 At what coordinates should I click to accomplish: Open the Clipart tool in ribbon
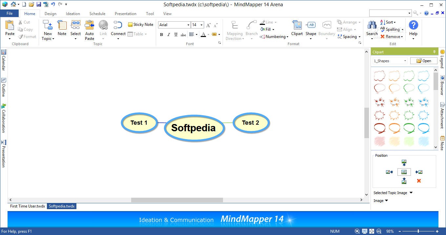click(x=297, y=25)
